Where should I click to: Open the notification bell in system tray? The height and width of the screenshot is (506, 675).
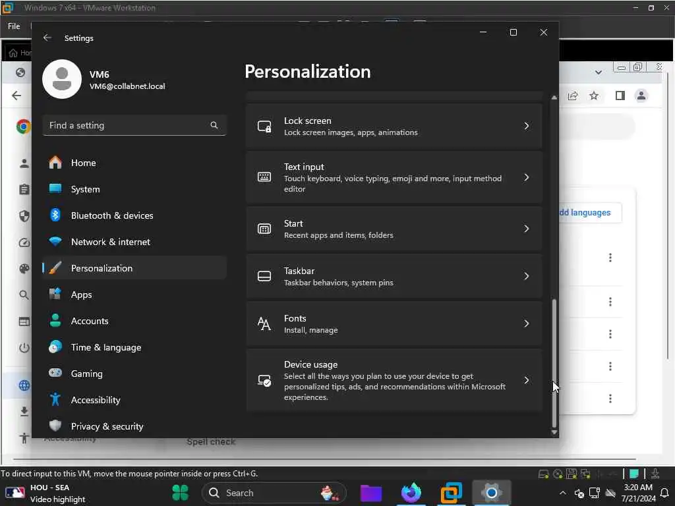(664, 493)
